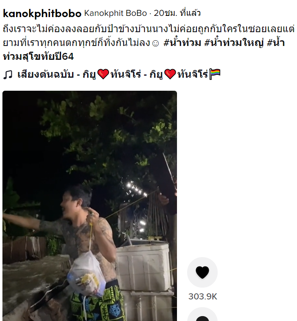This screenshot has height=321, width=297.
Task: Open comments via the button below likes
Action: [203, 315]
